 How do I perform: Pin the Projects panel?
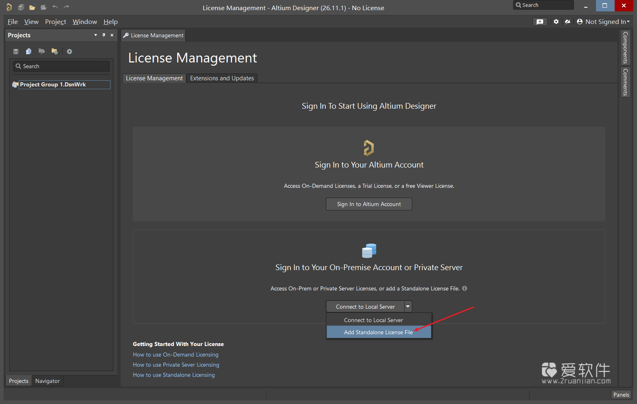[104, 35]
